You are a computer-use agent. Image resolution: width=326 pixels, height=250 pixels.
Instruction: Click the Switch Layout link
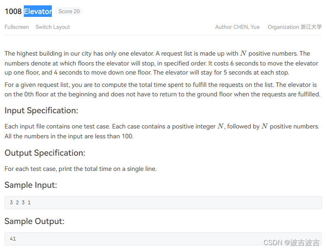coord(53,27)
